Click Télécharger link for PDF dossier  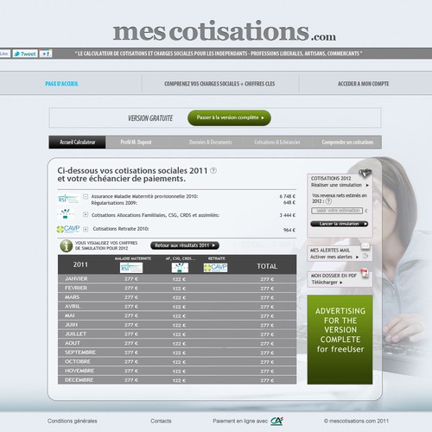327,283
